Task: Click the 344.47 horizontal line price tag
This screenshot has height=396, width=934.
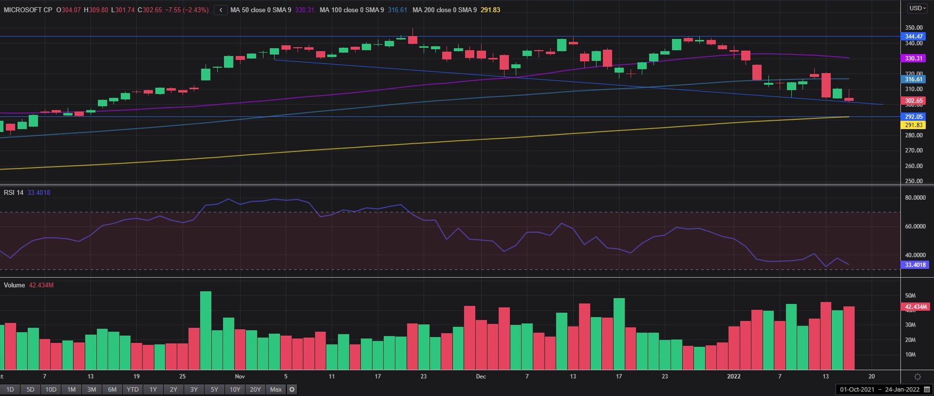Action: 914,37
